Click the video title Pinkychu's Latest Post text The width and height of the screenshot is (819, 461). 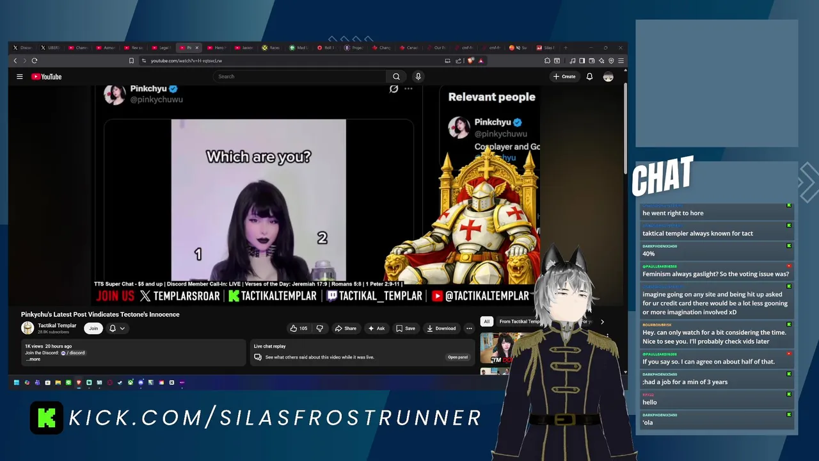click(100, 314)
